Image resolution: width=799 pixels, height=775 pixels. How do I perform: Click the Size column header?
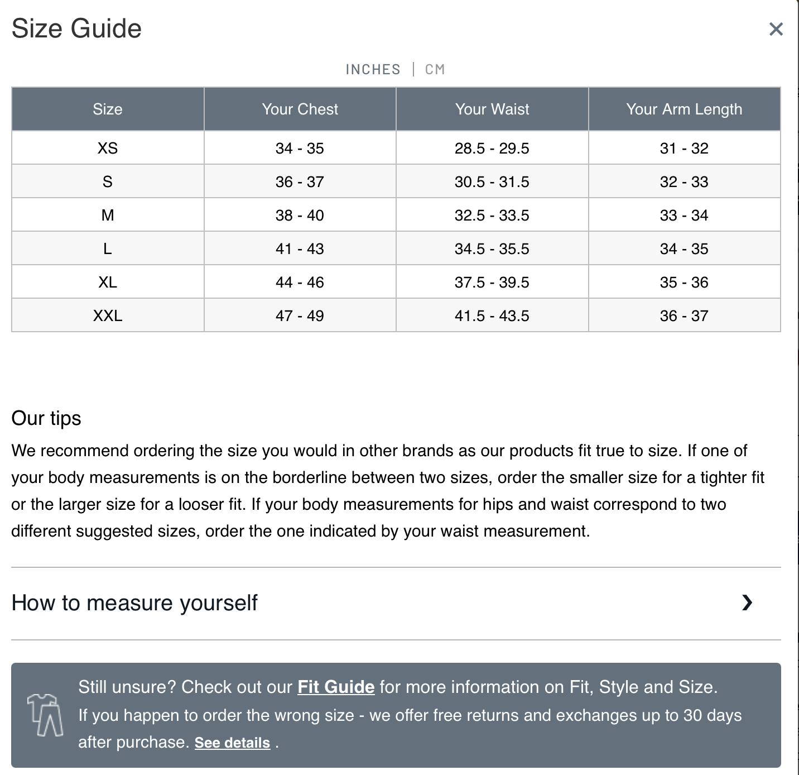[108, 109]
